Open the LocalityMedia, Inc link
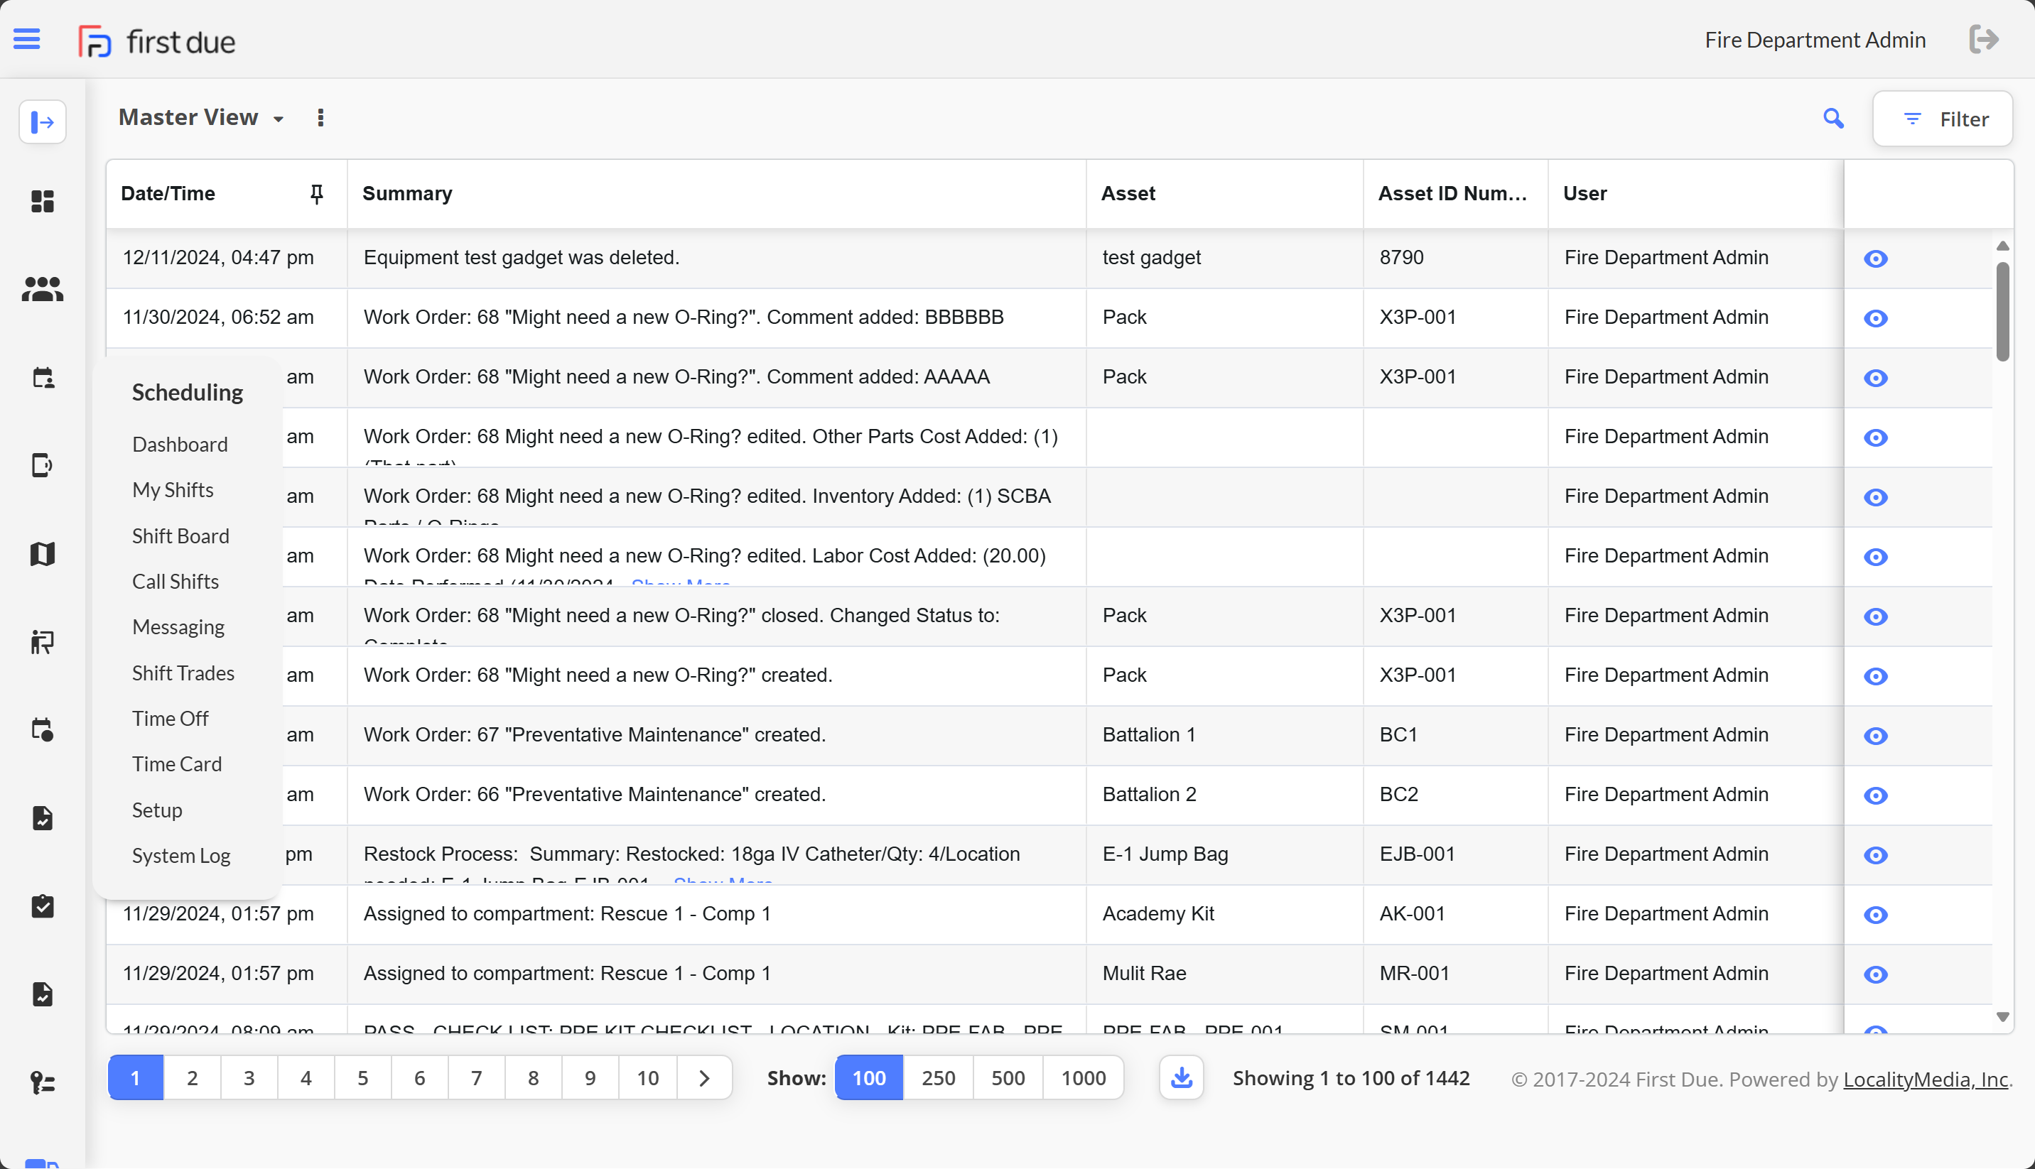Image resolution: width=2035 pixels, height=1169 pixels. 1925,1079
